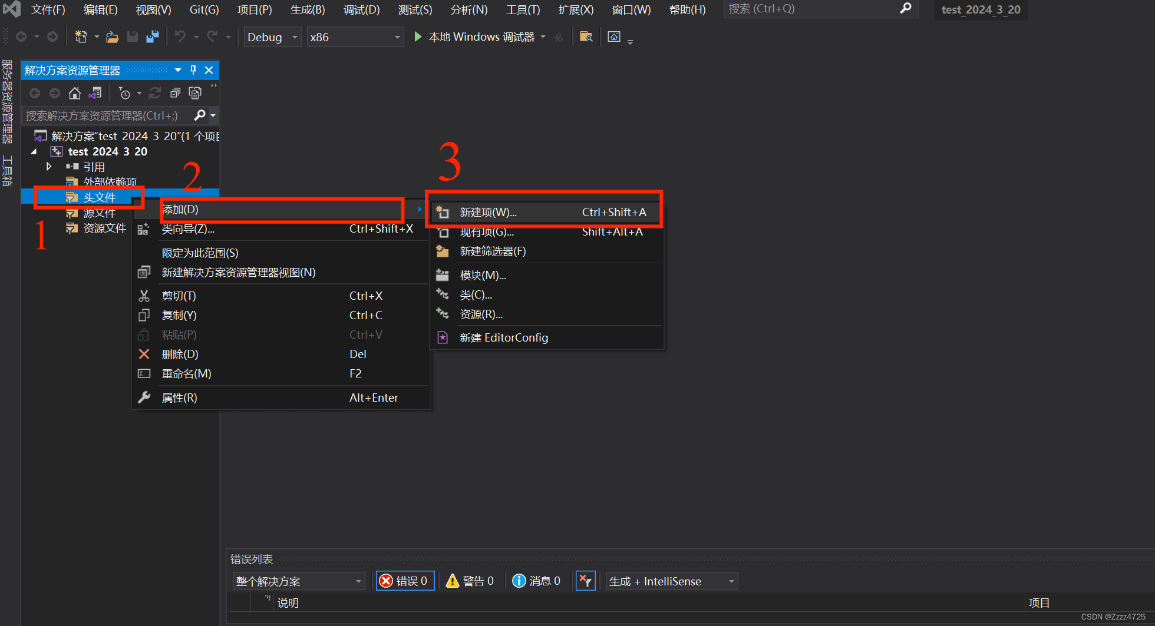
Task: Select 剪切(T) in the context menu
Action: coord(282,296)
